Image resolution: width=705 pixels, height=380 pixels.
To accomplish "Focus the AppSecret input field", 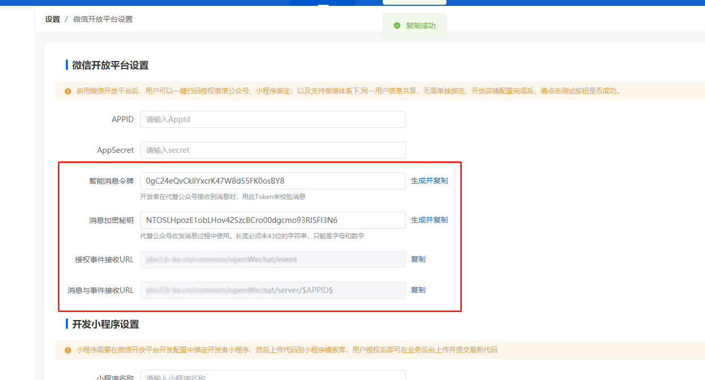I will (273, 150).
